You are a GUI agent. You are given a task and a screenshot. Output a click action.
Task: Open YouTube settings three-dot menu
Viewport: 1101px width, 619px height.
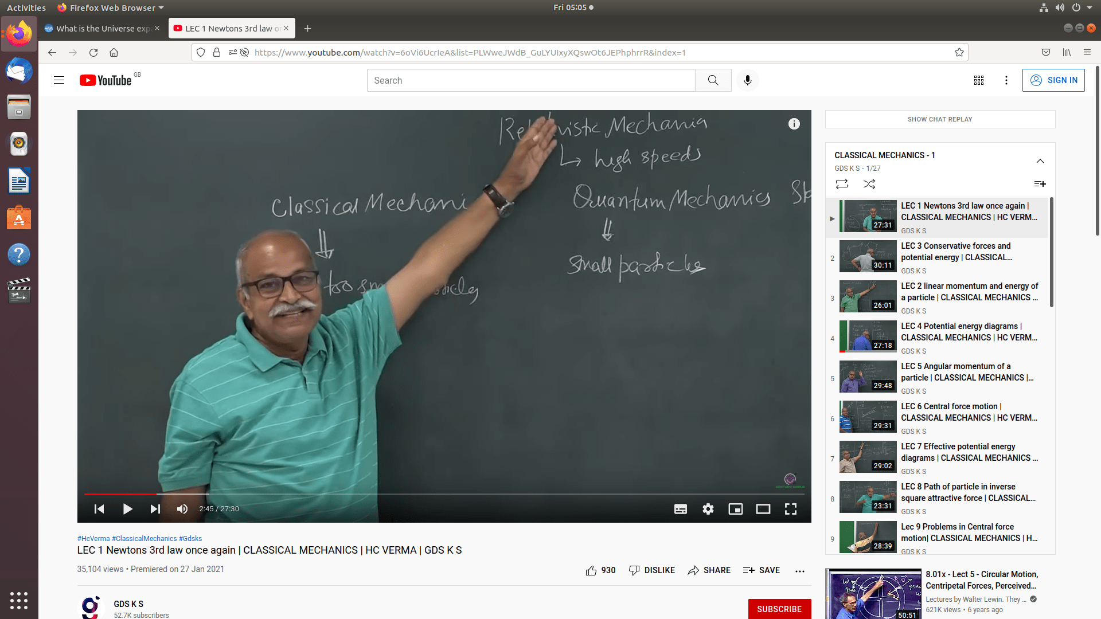pos(1006,80)
